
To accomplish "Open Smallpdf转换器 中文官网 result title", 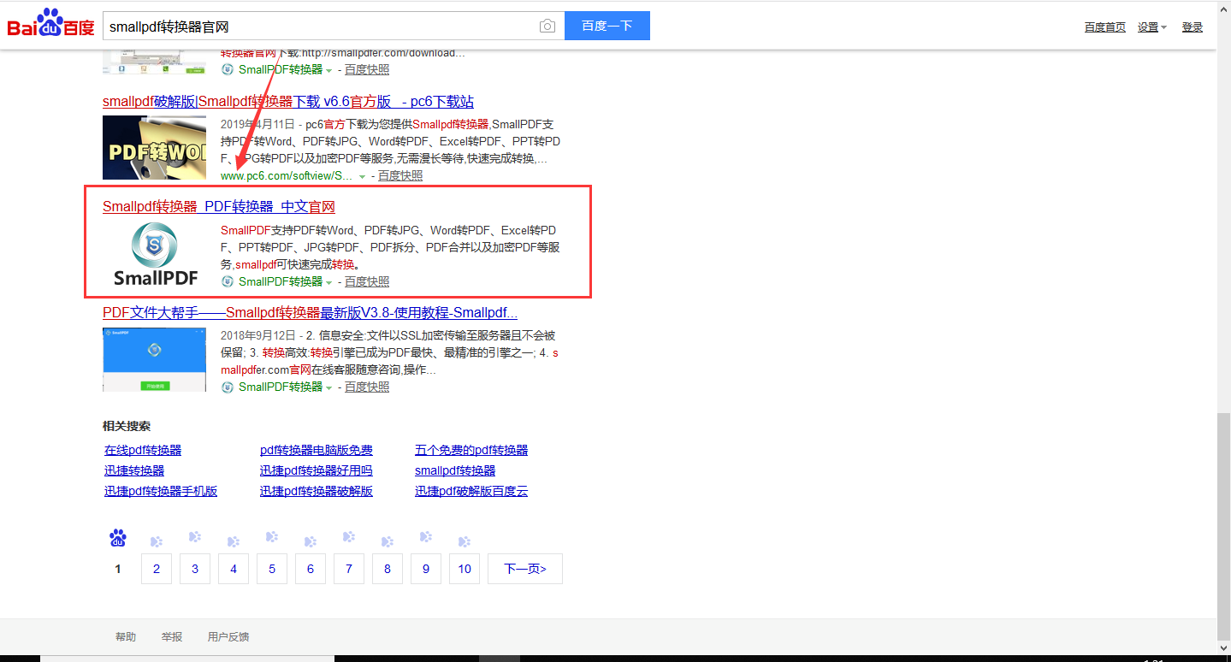I will 219,207.
